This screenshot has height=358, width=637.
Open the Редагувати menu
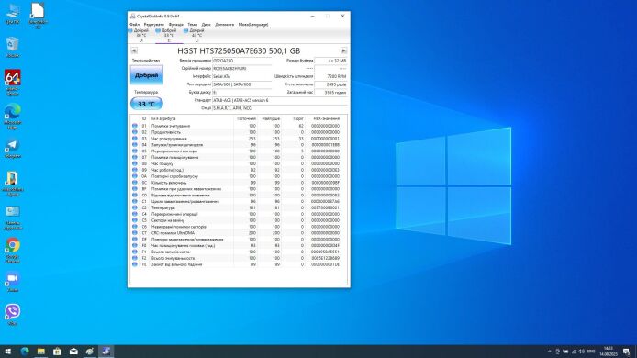point(154,25)
